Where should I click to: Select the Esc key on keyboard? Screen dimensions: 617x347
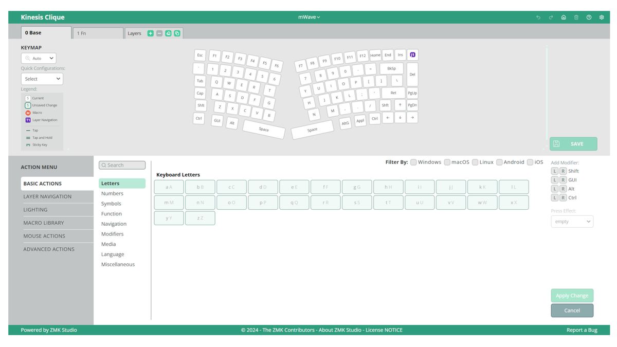[x=200, y=55]
